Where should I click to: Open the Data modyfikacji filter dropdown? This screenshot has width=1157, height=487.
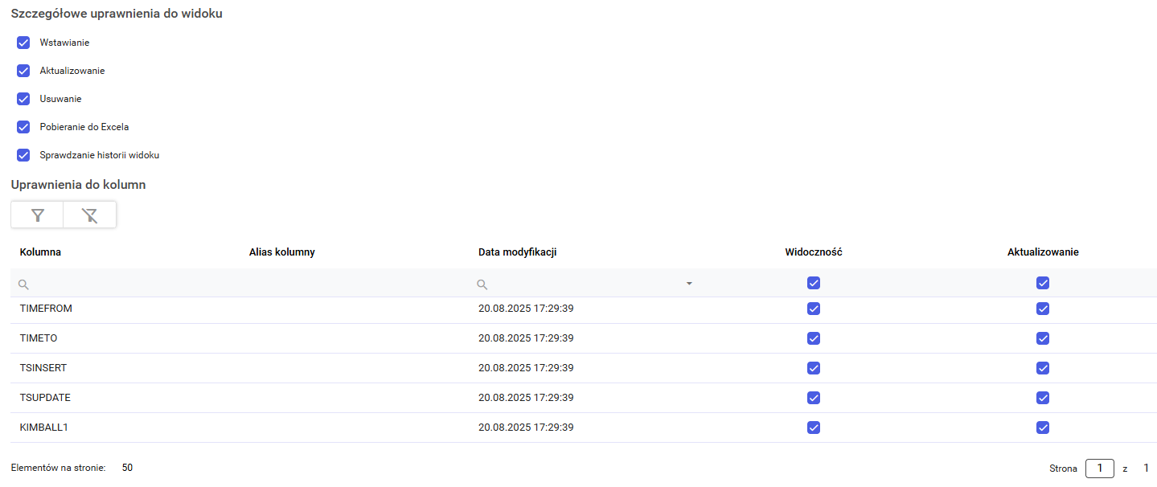coord(689,284)
